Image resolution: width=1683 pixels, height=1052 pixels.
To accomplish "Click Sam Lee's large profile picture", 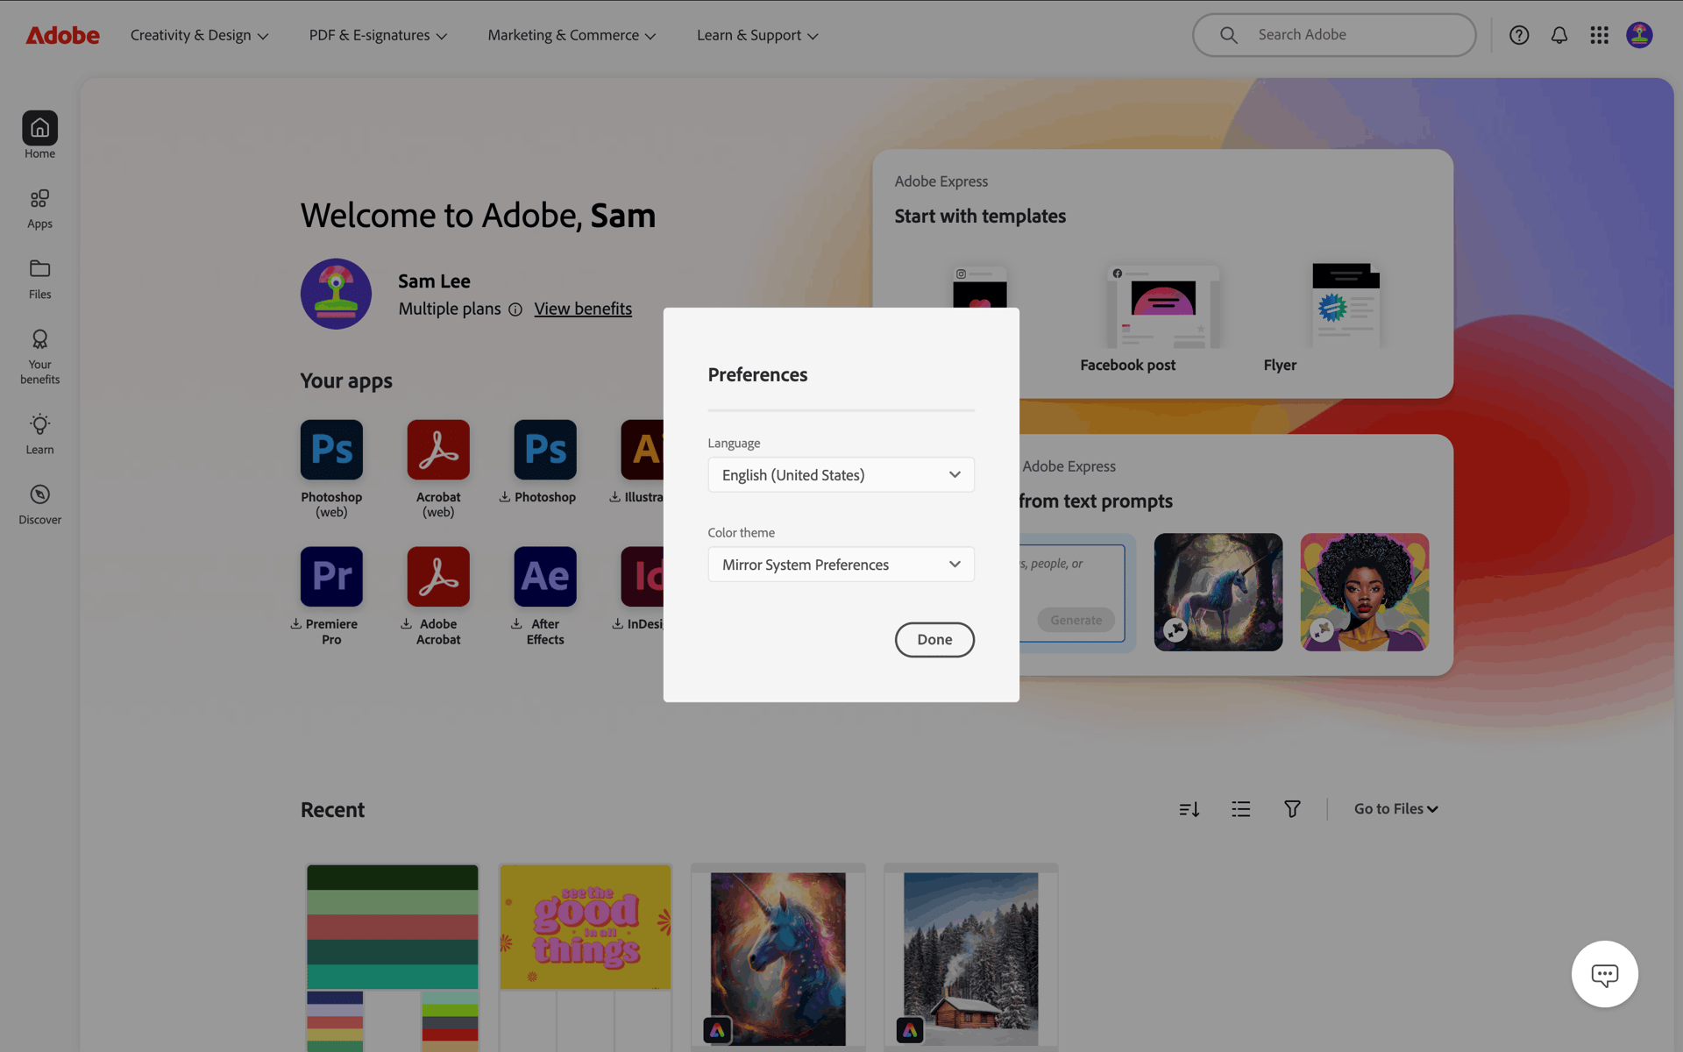I will pyautogui.click(x=336, y=294).
